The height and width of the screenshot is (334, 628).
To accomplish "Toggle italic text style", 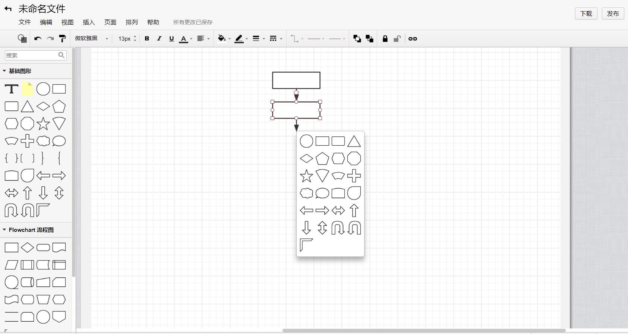I will [x=159, y=38].
